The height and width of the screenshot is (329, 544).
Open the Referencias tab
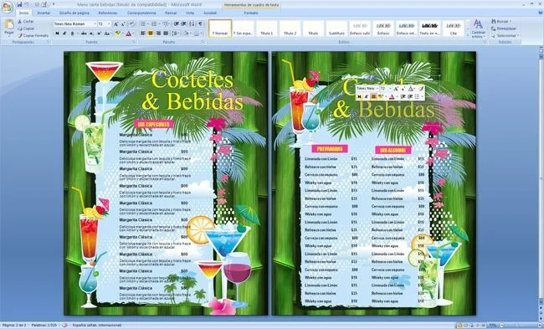108,13
